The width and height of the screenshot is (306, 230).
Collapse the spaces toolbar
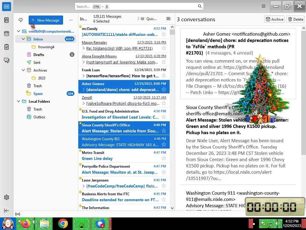click(7, 211)
